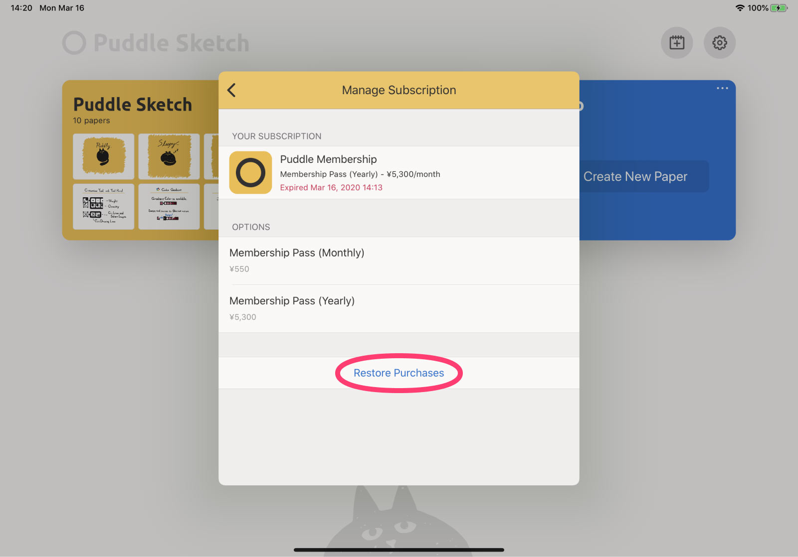The image size is (798, 557).
Task: Open the three-dots menu on blue notebook
Action: coord(722,88)
